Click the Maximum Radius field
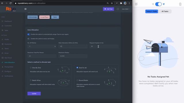184x103 pixels. point(73,56)
